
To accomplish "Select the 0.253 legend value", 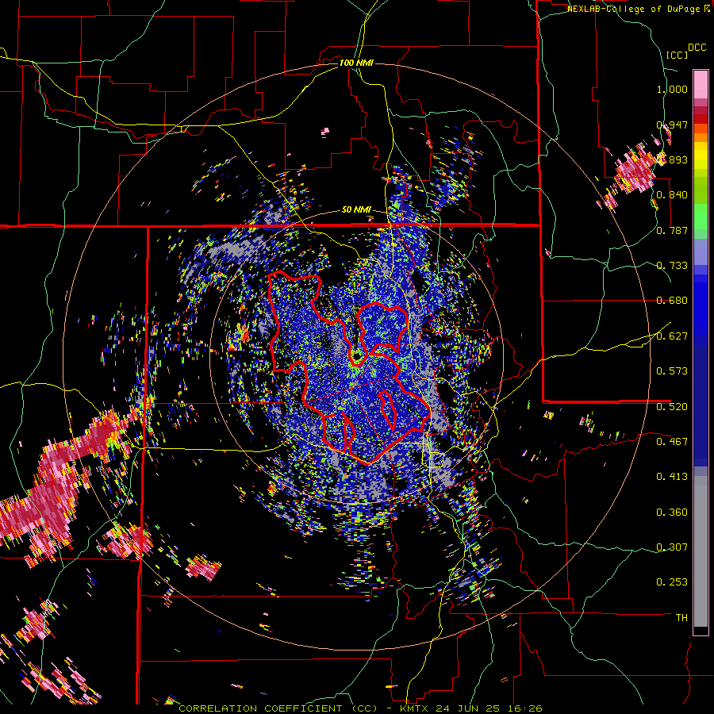I will click(x=672, y=582).
